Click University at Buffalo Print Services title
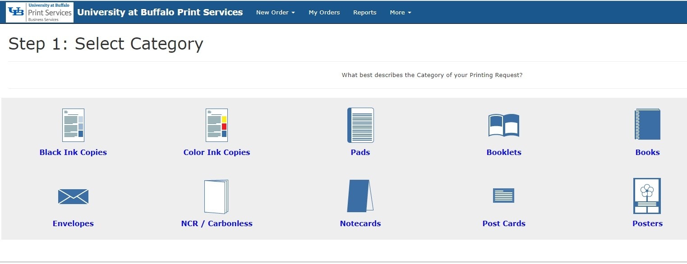This screenshot has height=264, width=687. point(160,12)
